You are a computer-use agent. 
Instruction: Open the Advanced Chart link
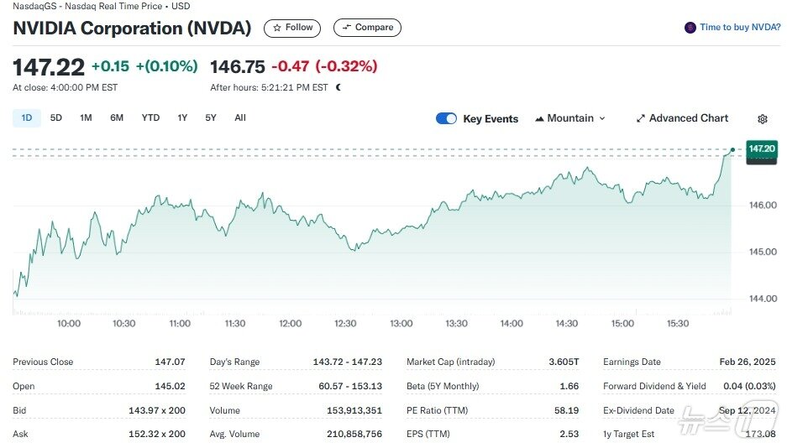point(689,118)
